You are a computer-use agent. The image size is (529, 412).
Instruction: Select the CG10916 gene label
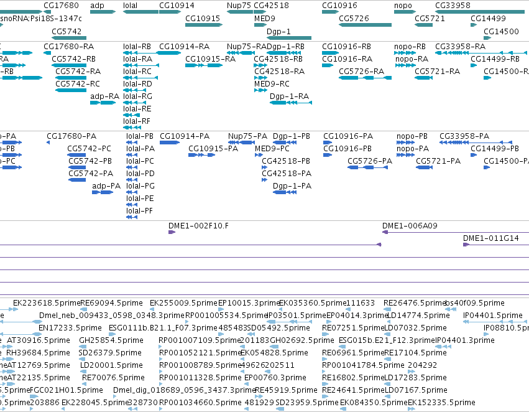coord(339,6)
